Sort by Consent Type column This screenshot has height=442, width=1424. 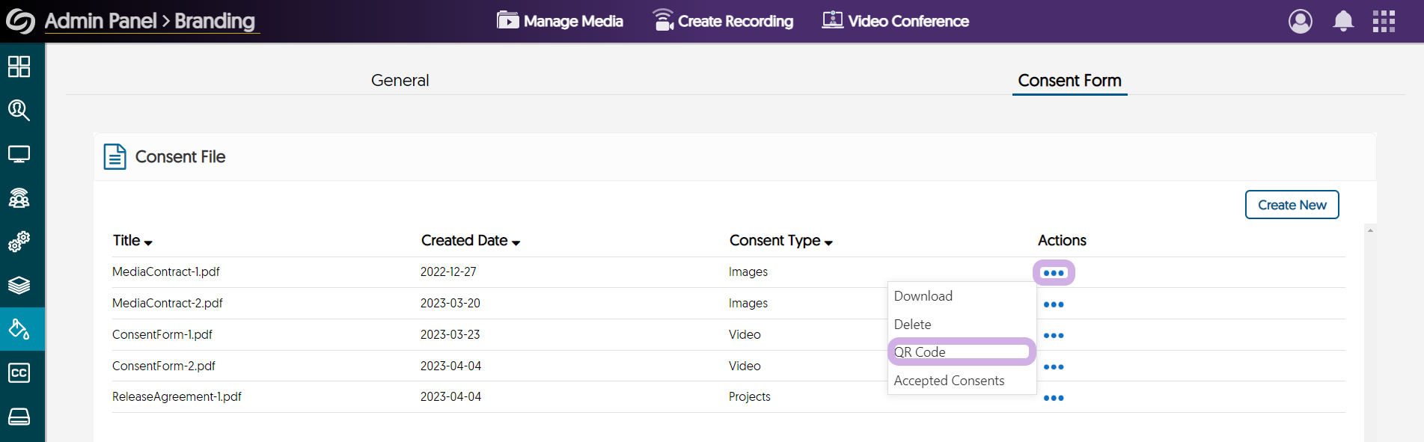(780, 241)
